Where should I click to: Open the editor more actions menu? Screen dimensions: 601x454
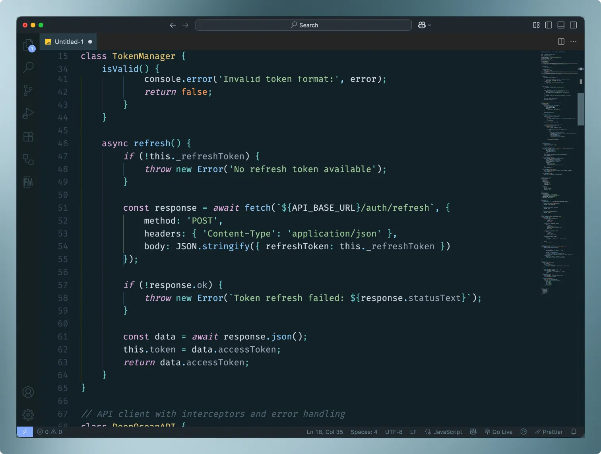pyautogui.click(x=574, y=41)
